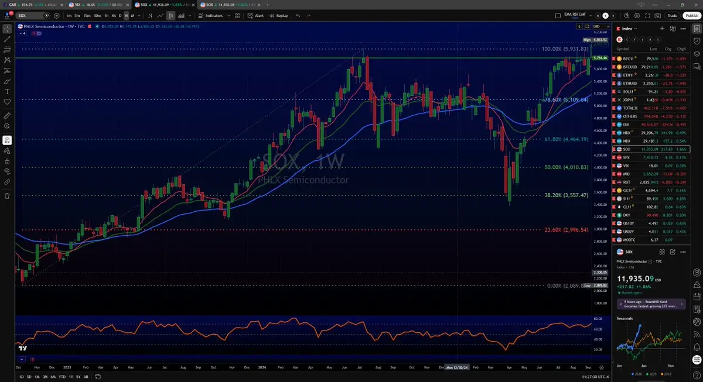The height and width of the screenshot is (382, 703).
Task: Click the trash icon to remove drawings
Action: [x=7, y=195]
